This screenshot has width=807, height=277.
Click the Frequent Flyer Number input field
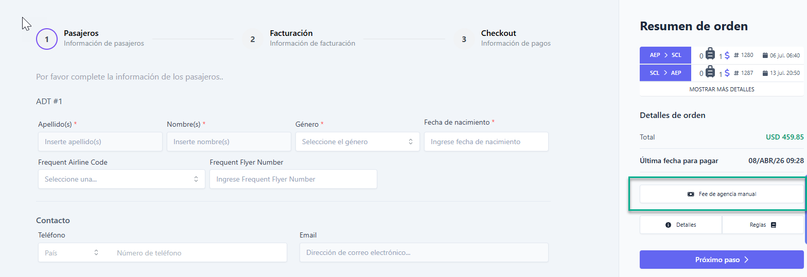[x=293, y=179]
